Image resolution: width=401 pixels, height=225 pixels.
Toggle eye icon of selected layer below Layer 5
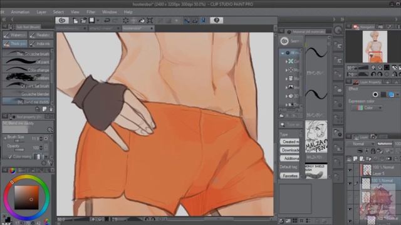coord(350,183)
